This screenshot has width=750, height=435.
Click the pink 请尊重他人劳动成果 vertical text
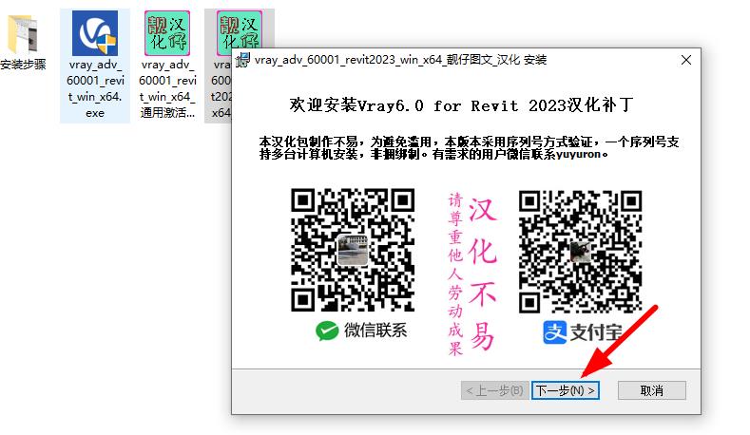[455, 274]
